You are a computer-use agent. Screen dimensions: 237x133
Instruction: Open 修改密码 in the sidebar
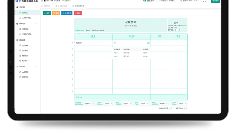[x=25, y=77]
